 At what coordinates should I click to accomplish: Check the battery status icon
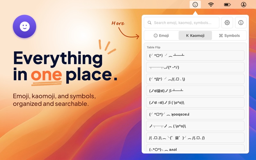[x=227, y=4]
